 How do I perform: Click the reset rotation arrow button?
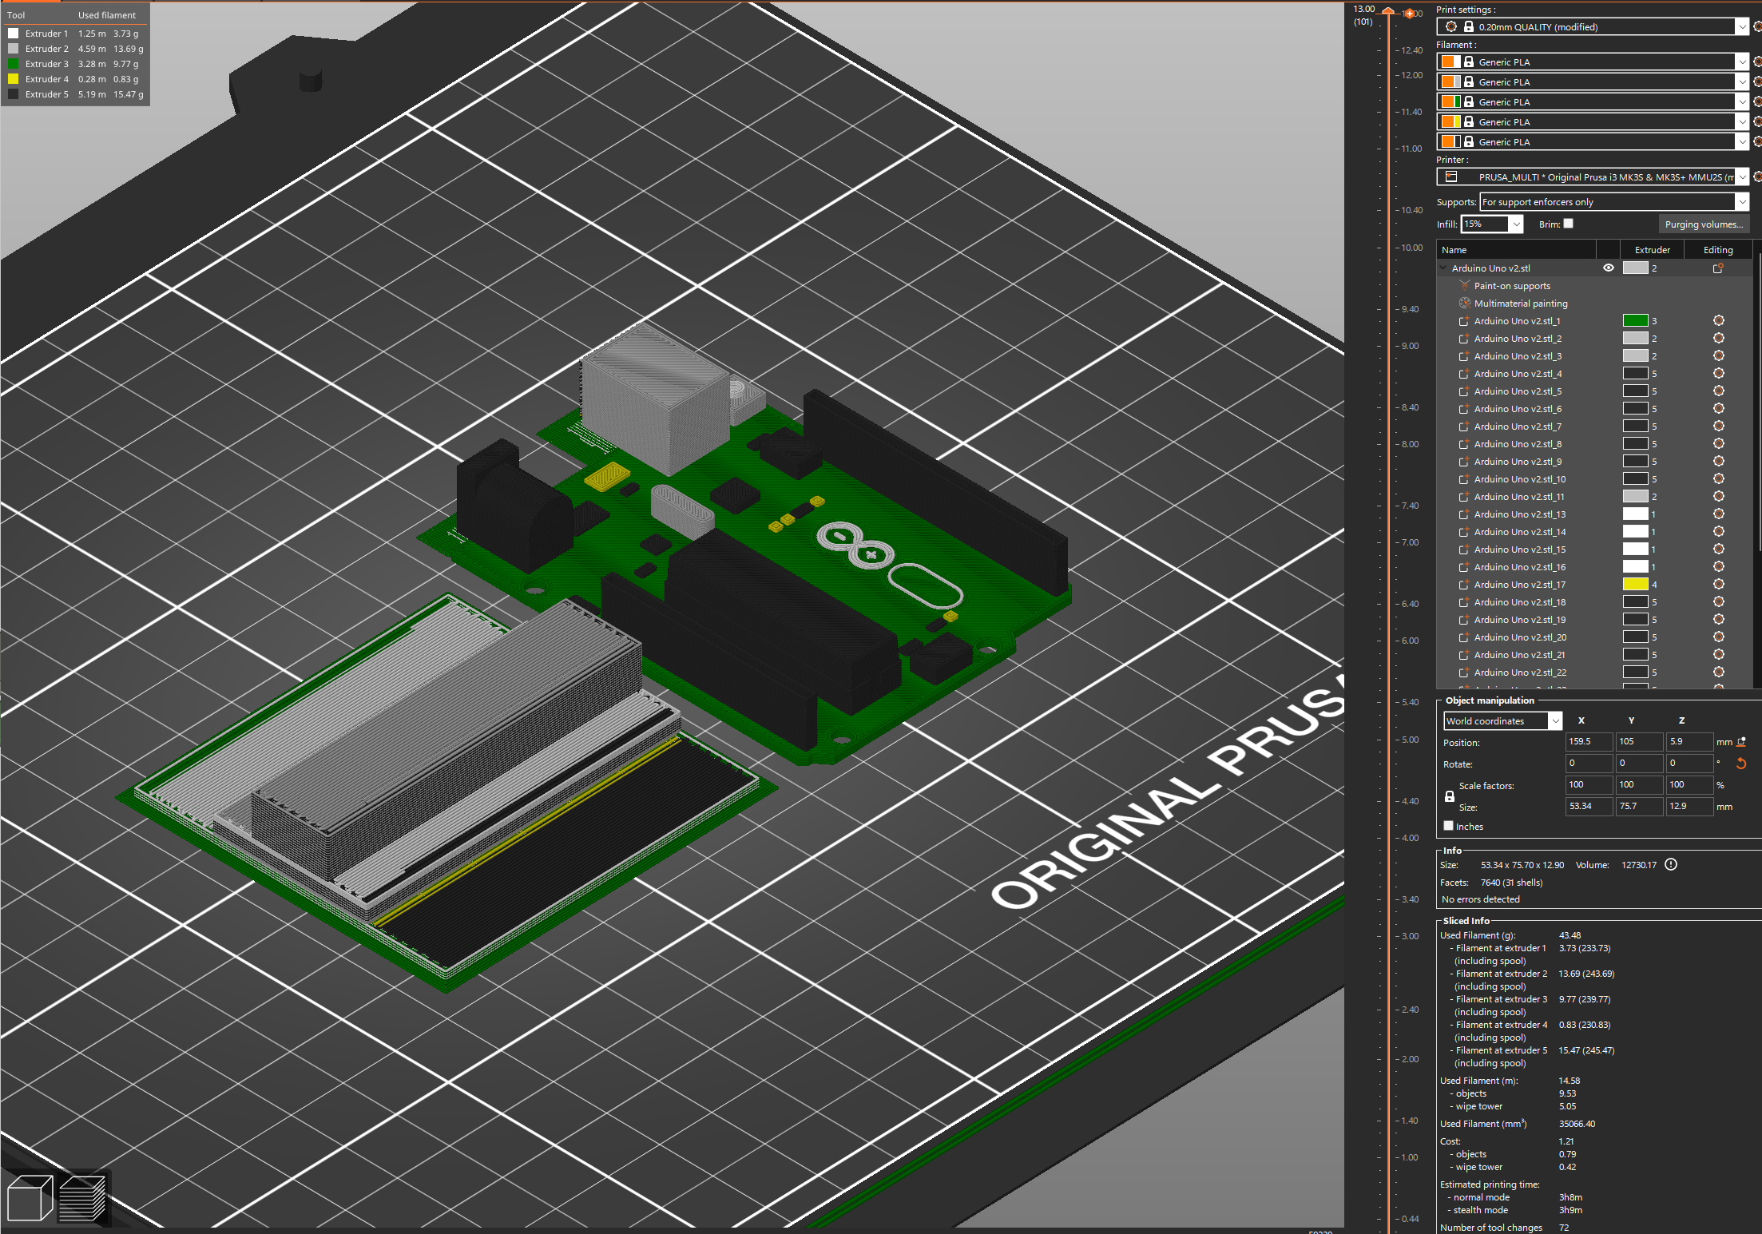1740,764
